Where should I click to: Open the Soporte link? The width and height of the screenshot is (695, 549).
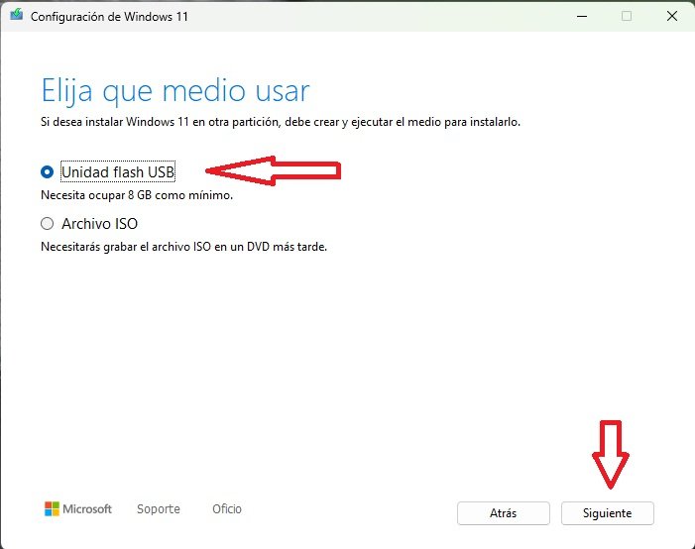159,509
